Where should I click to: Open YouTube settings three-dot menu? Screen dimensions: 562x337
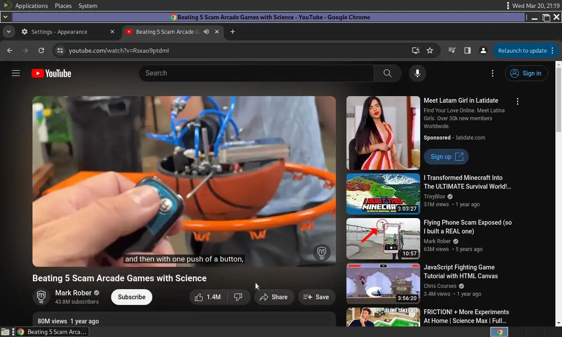pos(493,73)
